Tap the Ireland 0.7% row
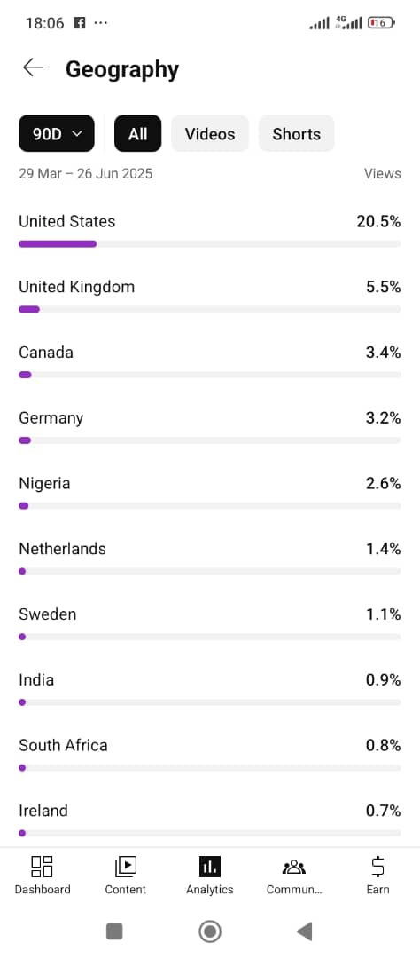This screenshot has height=959, width=420. click(x=209, y=820)
